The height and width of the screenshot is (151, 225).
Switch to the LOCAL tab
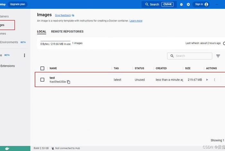41,31
